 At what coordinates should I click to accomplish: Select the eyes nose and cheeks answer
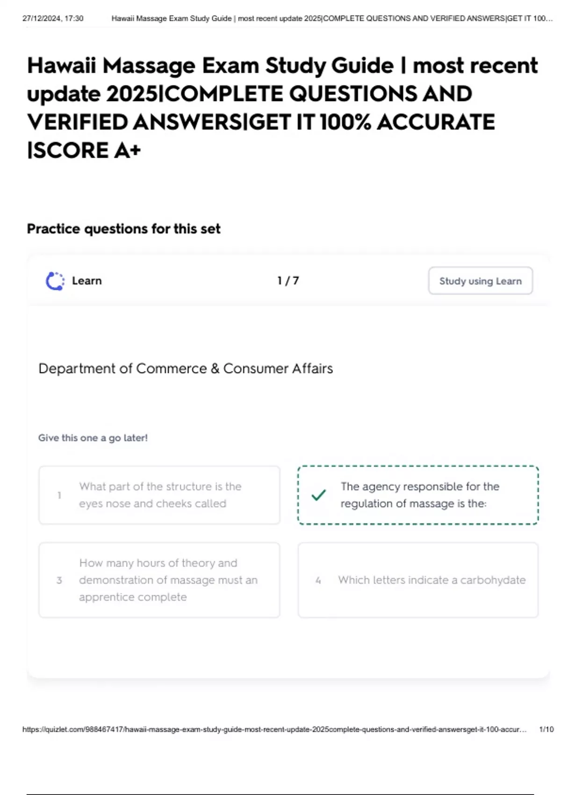point(159,495)
